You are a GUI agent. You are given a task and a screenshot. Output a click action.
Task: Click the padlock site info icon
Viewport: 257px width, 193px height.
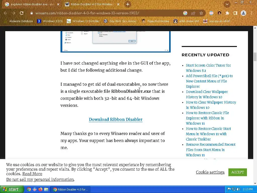[x=32, y=13]
